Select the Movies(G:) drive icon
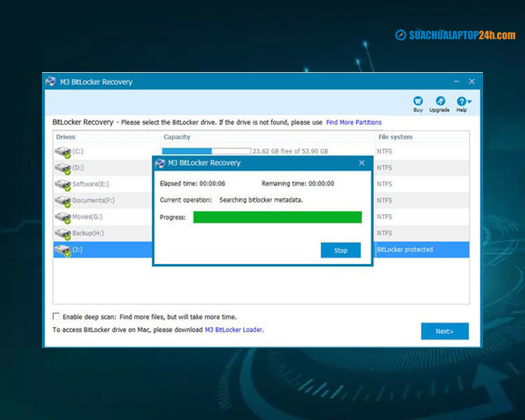525x420 pixels. [63, 218]
